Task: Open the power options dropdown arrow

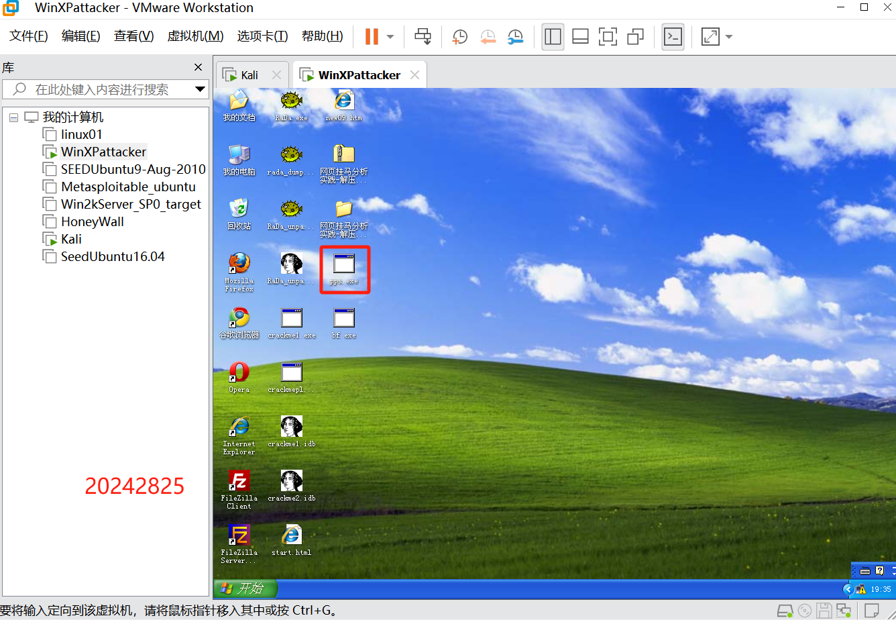Action: click(390, 37)
